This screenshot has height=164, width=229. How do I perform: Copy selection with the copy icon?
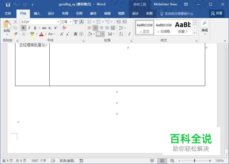tap(16, 28)
